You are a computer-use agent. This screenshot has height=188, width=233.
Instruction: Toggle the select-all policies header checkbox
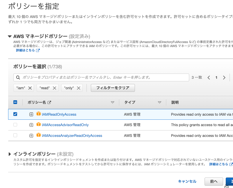coord(15,102)
